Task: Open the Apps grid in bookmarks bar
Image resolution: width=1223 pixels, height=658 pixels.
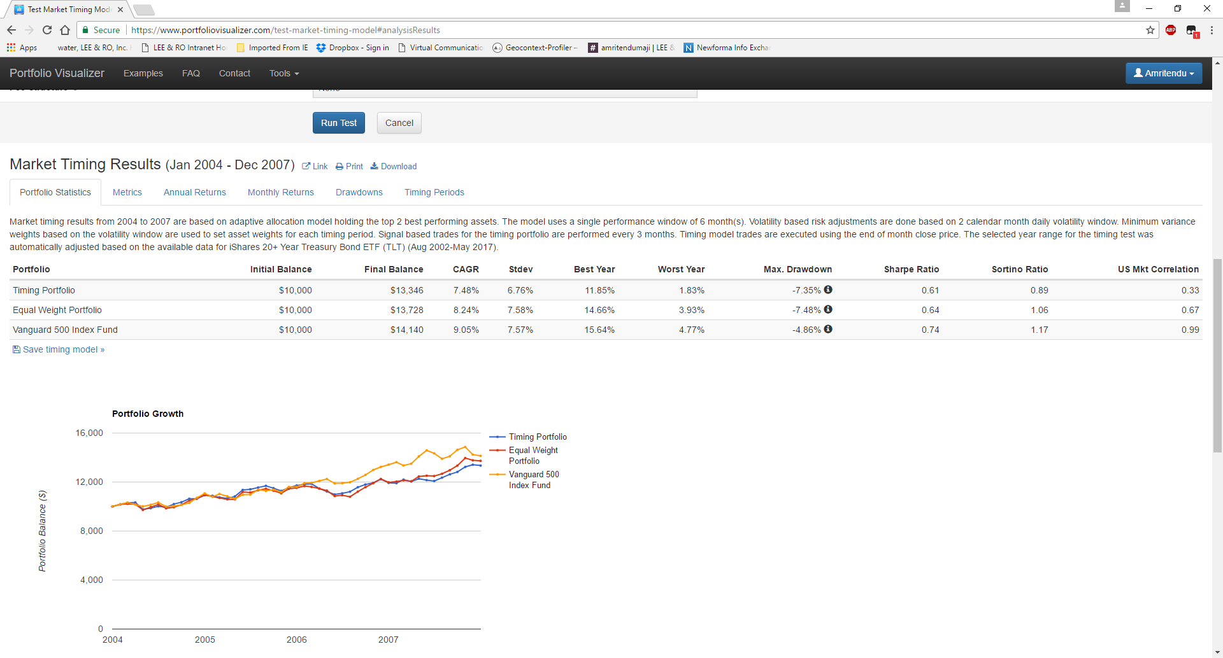Action: pyautogui.click(x=22, y=48)
